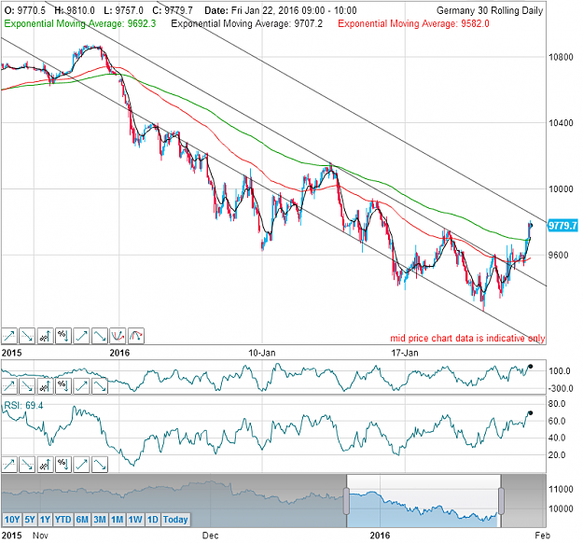Use the percent up-arrow tool in the RSI panel
The image size is (583, 543).
tap(45, 465)
